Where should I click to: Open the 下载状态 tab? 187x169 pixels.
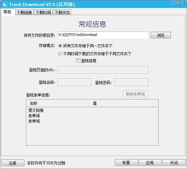pyautogui.click(x=62, y=12)
